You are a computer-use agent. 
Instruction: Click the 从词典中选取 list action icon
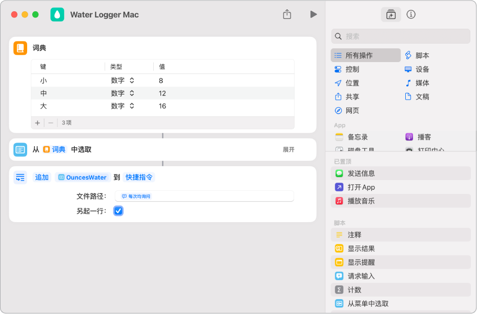(20, 149)
